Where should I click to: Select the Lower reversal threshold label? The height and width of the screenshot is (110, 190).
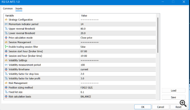(22, 33)
